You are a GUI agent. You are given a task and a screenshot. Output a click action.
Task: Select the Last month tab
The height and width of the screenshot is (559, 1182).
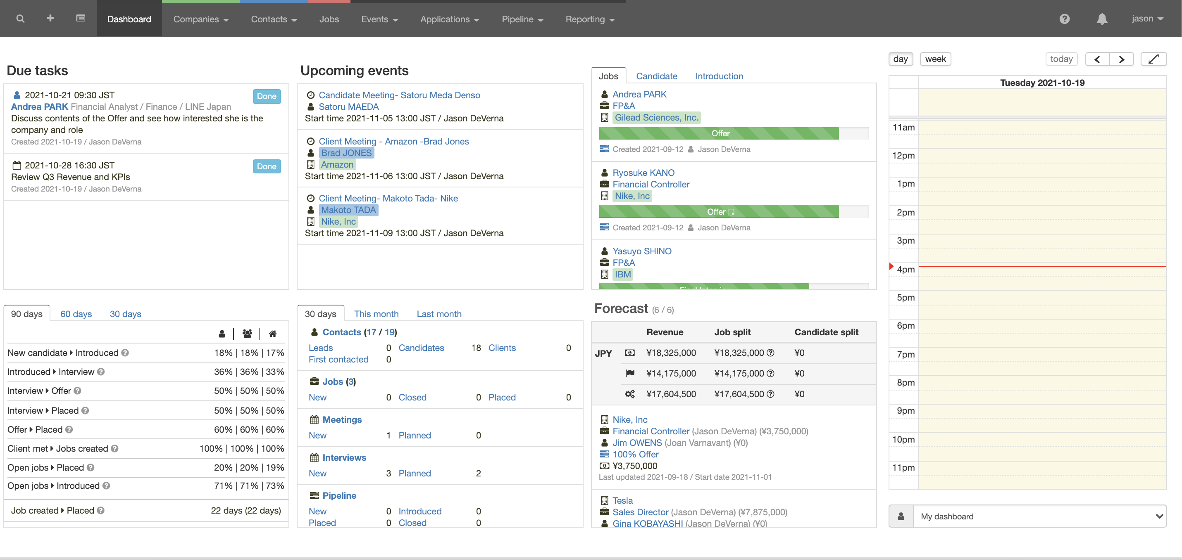439,313
